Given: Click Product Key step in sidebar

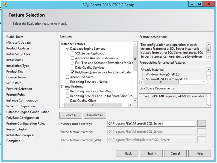Looking at the screenshot, I should [15, 72].
